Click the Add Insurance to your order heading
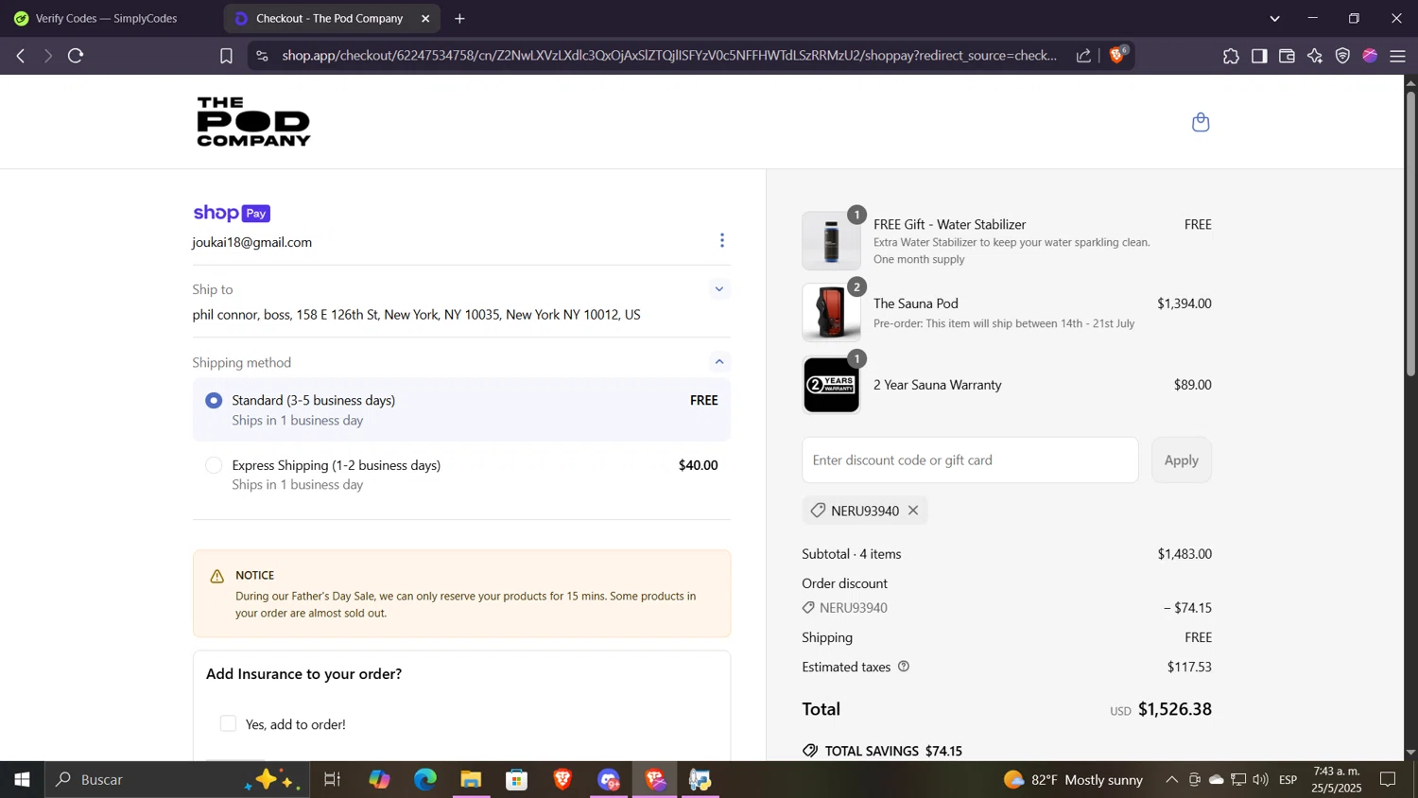 304,674
